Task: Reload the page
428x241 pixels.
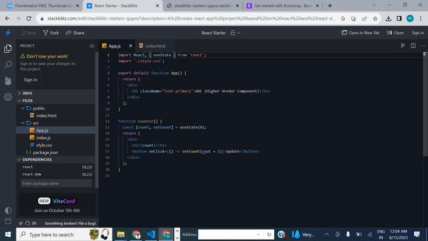Action: pos(29,19)
